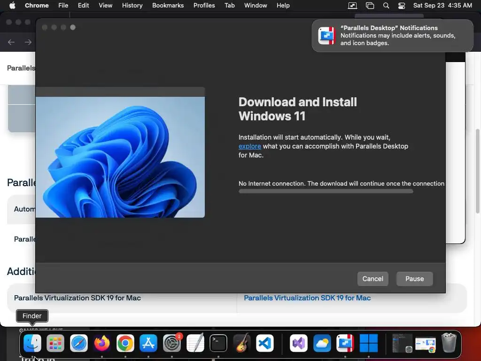Follow the explore link in installer text
Image resolution: width=481 pixels, height=361 pixels.
[250, 146]
